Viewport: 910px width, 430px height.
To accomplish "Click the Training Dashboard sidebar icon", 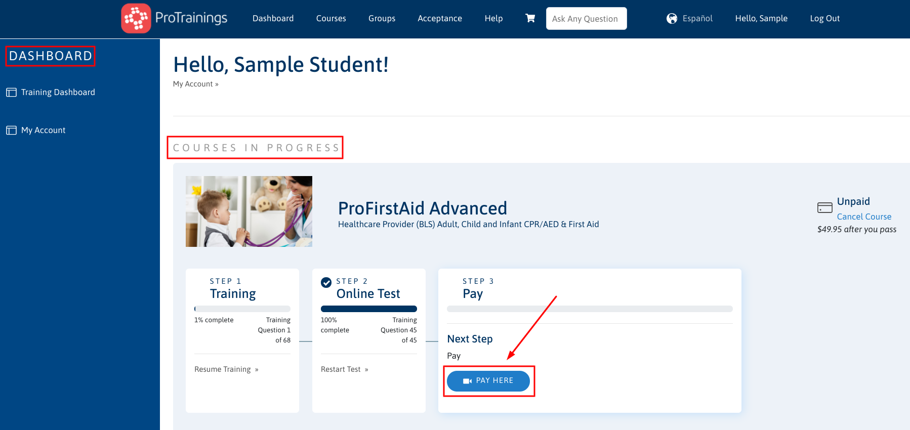I will pyautogui.click(x=11, y=93).
